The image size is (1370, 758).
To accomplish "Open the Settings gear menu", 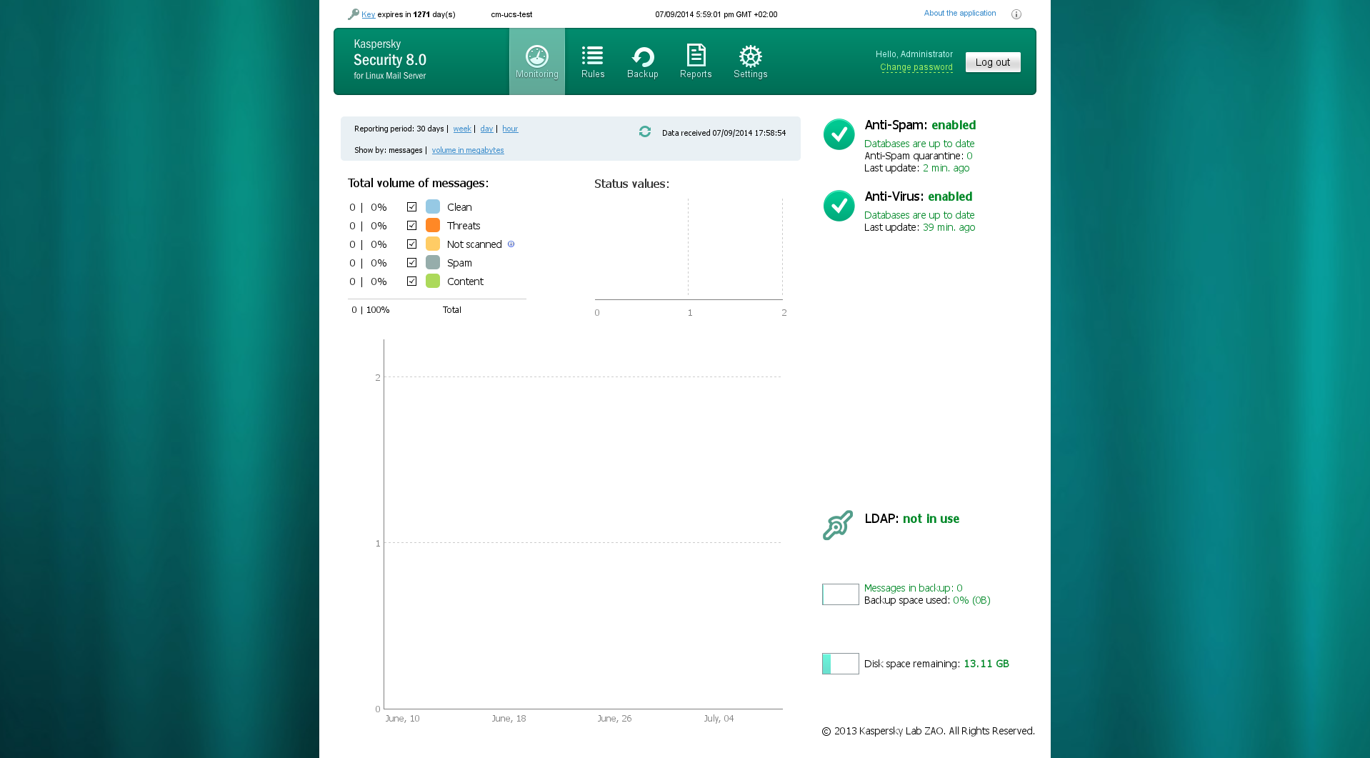I will [750, 61].
